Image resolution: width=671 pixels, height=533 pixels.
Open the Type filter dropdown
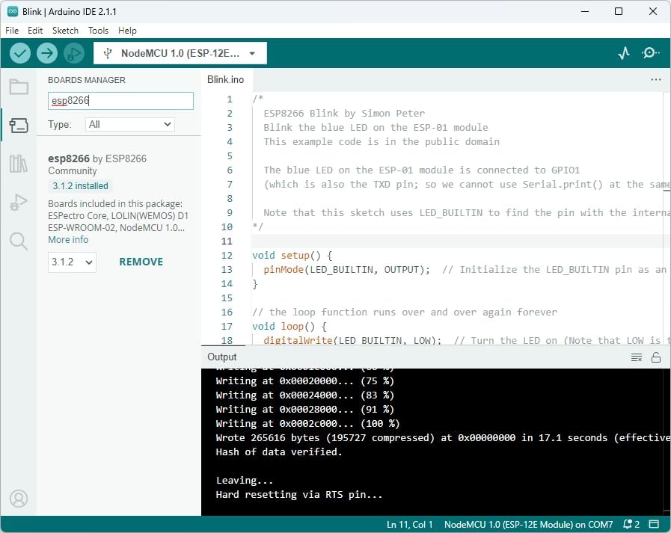click(x=130, y=125)
